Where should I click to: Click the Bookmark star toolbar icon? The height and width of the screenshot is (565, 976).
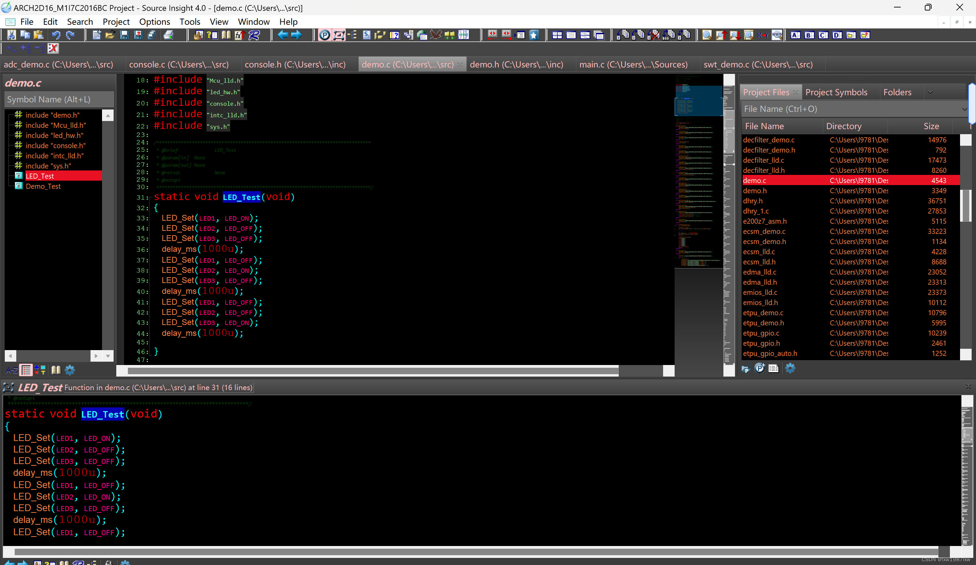pyautogui.click(x=534, y=35)
